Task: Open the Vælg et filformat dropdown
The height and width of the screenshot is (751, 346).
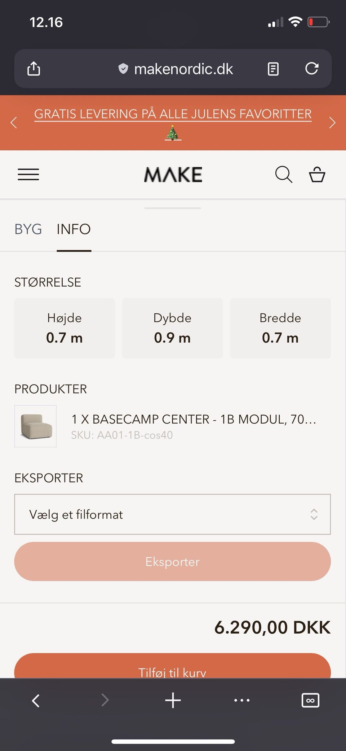Action: 172,514
